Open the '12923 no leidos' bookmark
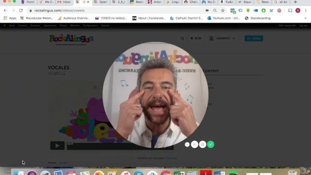The image size is (311, 175). click(x=111, y=18)
